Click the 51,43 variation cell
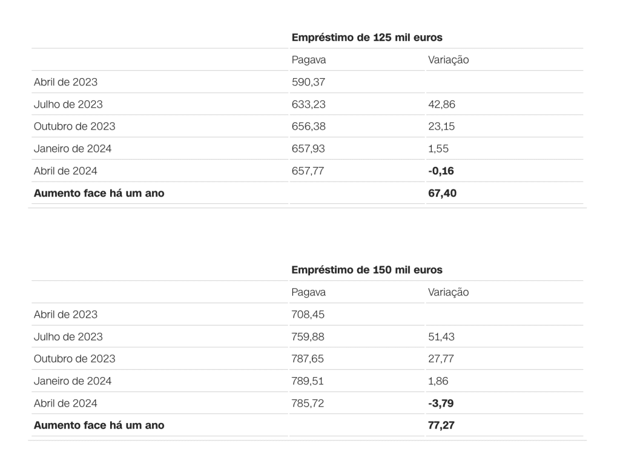 coord(441,337)
